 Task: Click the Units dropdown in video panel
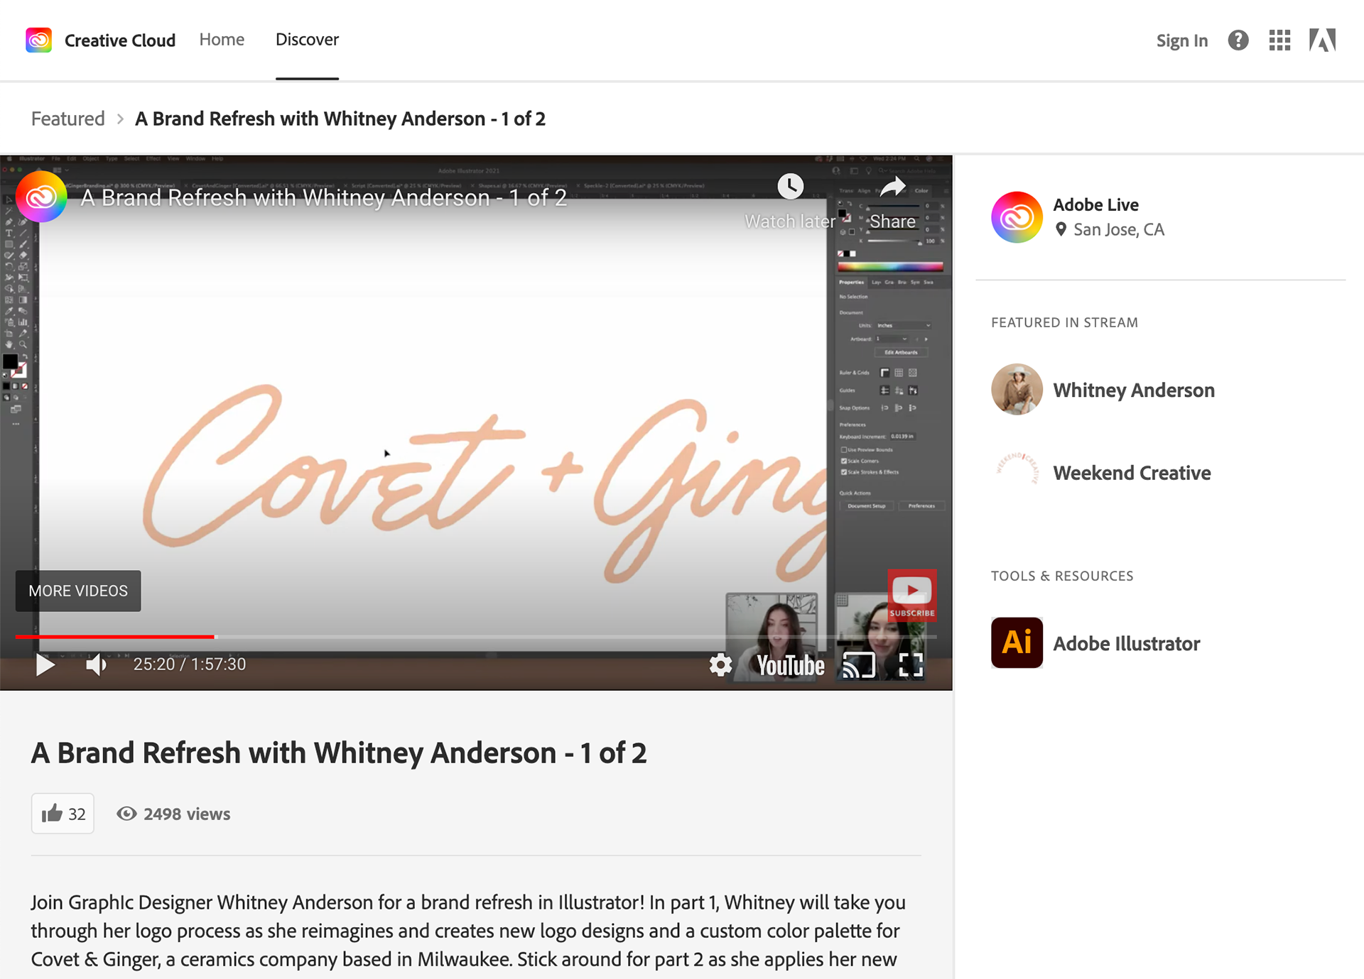click(902, 325)
